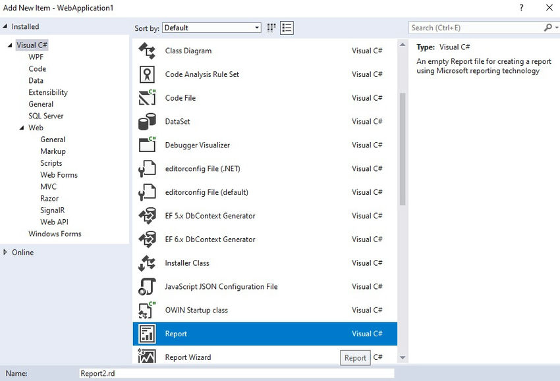
Task: Select the OWIN Startup class icon
Action: (146, 310)
